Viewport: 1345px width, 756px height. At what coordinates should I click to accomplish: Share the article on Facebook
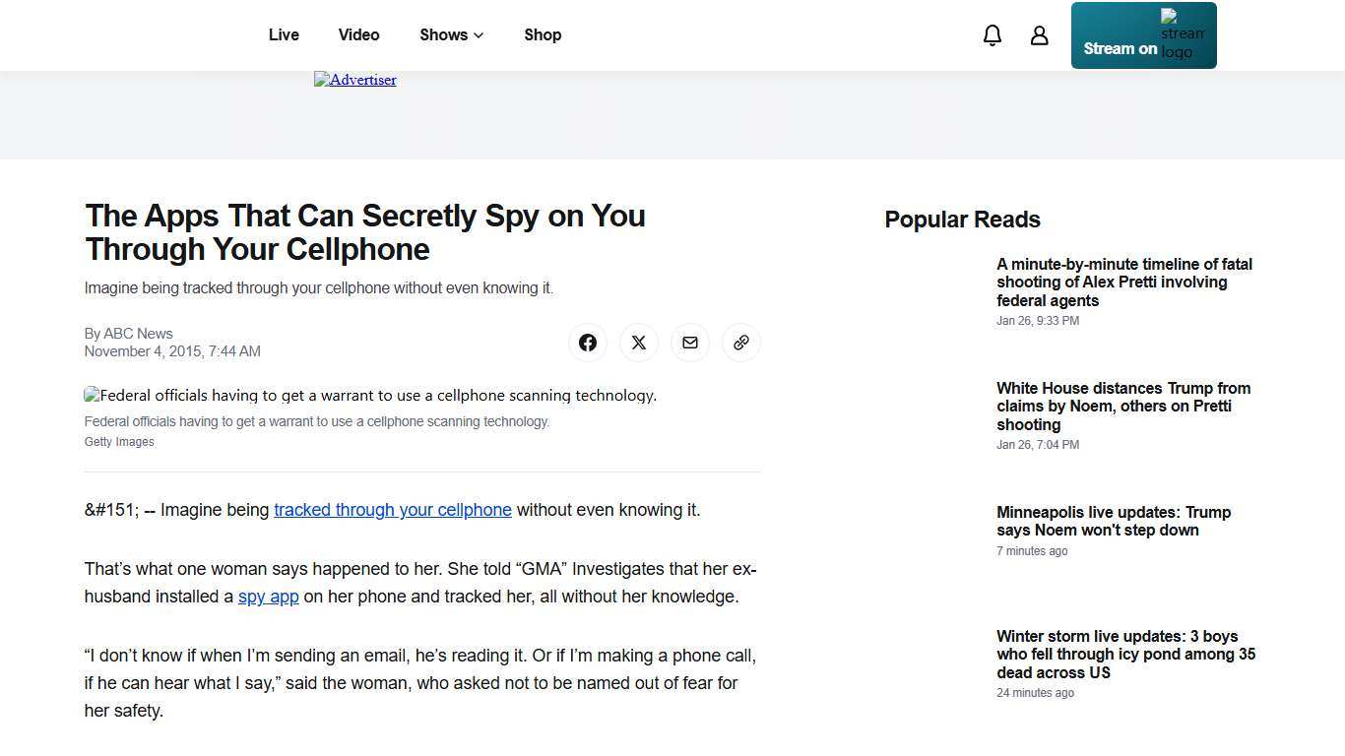pyautogui.click(x=588, y=343)
